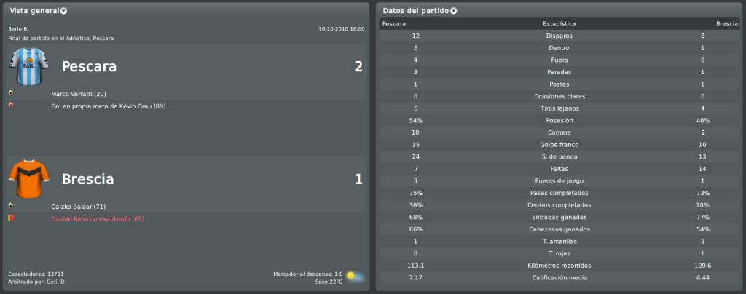The width and height of the screenshot is (746, 294).
Task: Click the sunny weather icon
Action: (355, 277)
